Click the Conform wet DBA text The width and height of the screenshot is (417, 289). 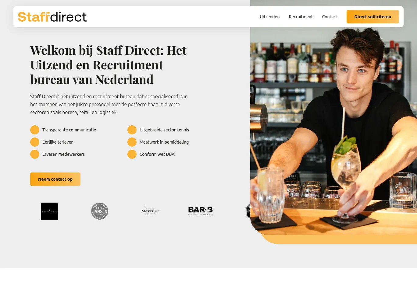tap(157, 154)
